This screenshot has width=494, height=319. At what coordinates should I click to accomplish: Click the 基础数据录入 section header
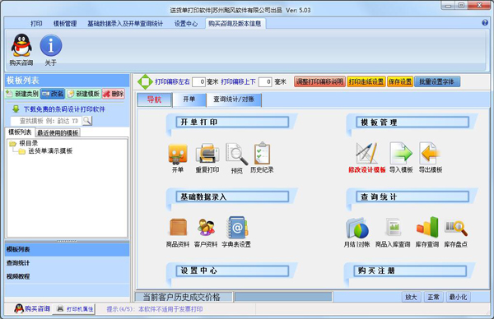pyautogui.click(x=232, y=197)
